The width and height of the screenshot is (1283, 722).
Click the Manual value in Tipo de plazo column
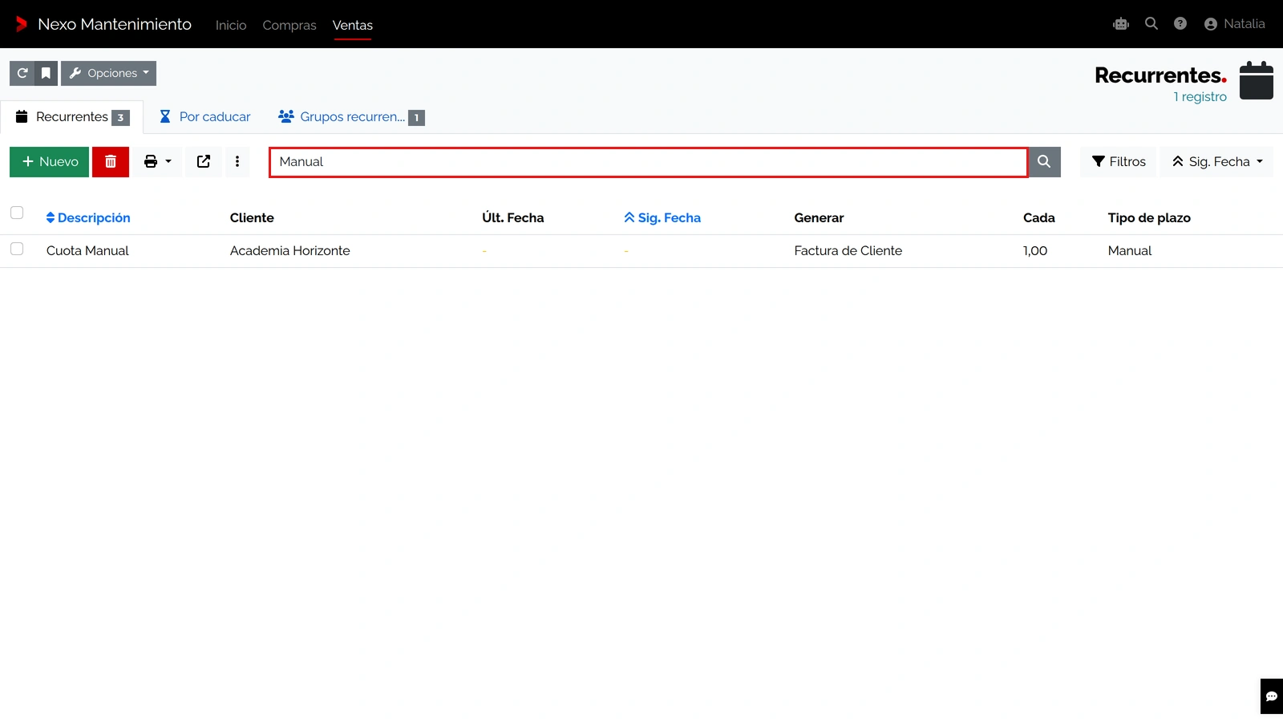(1130, 251)
